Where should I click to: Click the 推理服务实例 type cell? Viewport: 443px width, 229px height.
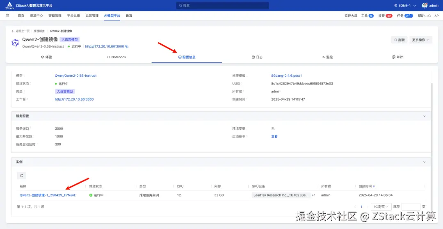[149, 195]
